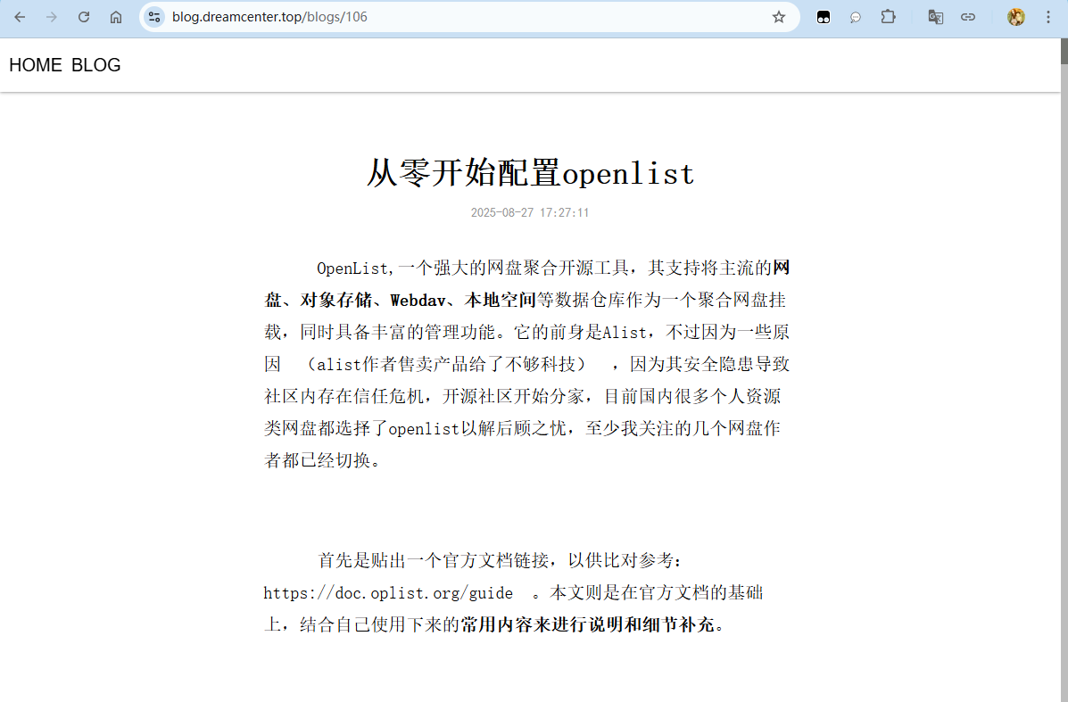Open Chrome's three-dot menu
This screenshot has width=1068, height=702.
1047,17
